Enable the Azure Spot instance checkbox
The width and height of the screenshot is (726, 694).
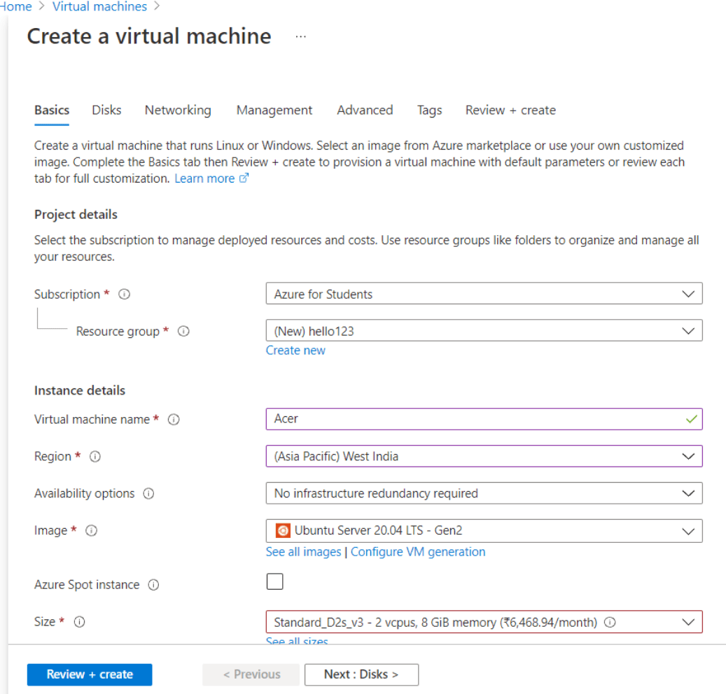tap(275, 581)
